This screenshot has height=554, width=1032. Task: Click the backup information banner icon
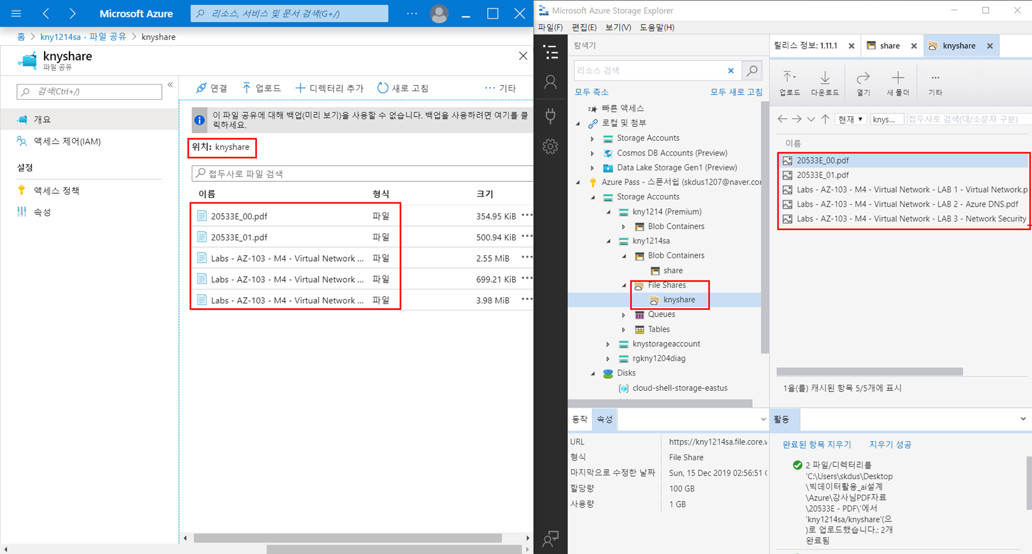(x=200, y=120)
